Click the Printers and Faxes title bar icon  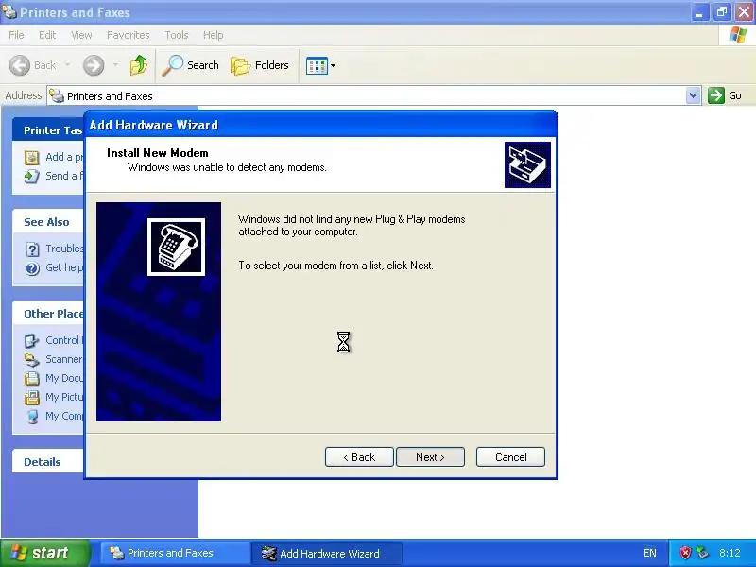click(x=9, y=11)
